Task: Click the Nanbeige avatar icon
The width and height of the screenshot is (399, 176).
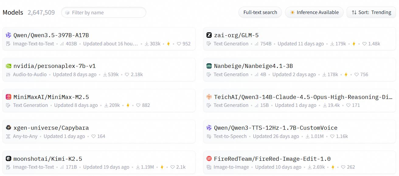Action: [209, 66]
